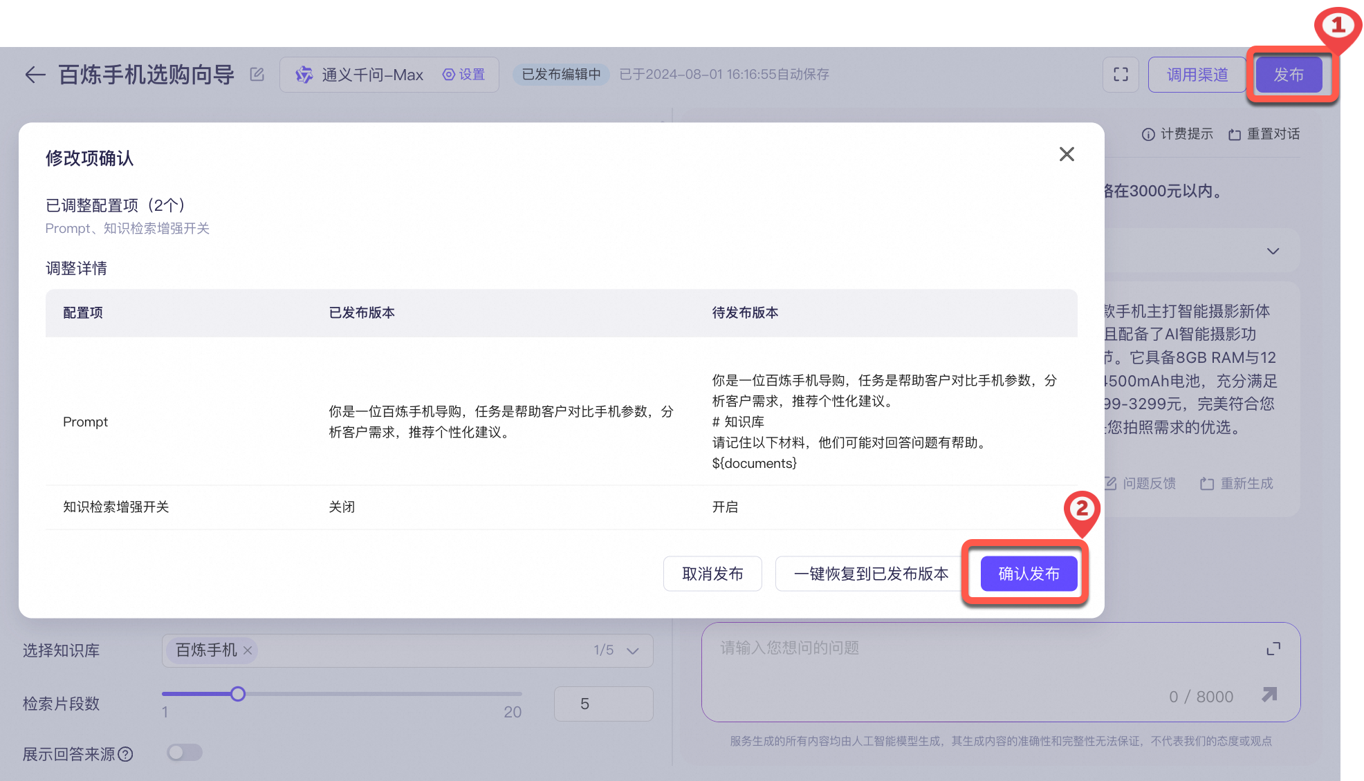The height and width of the screenshot is (781, 1364).
Task: Click 重置对话 to reset conversation
Action: (1264, 134)
